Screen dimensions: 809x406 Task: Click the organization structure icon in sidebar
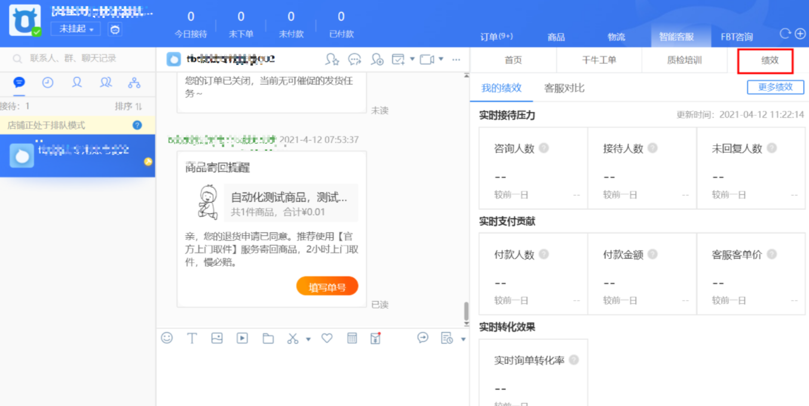(134, 83)
